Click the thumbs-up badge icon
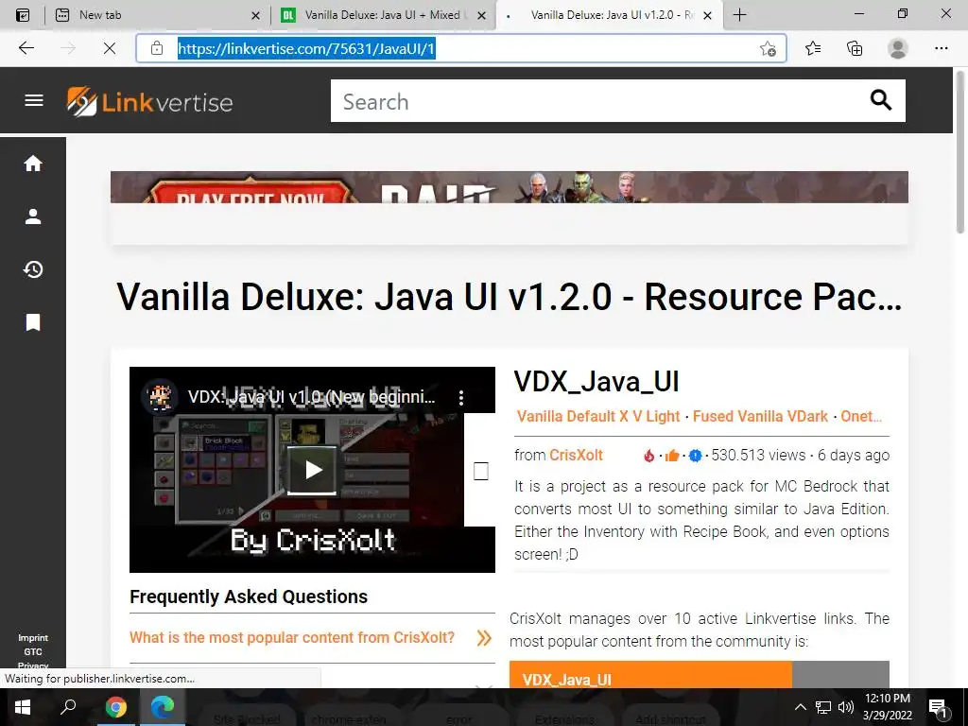 (672, 456)
